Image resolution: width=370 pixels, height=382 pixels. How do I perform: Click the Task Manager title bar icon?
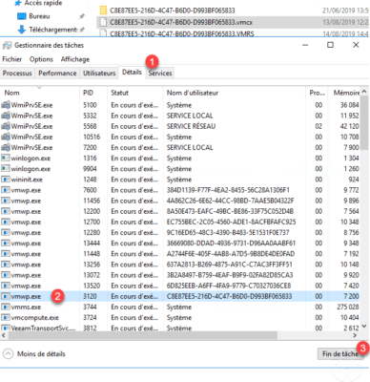(7, 45)
